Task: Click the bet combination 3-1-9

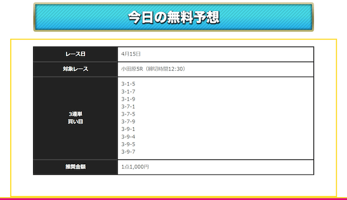Action: tap(128, 99)
